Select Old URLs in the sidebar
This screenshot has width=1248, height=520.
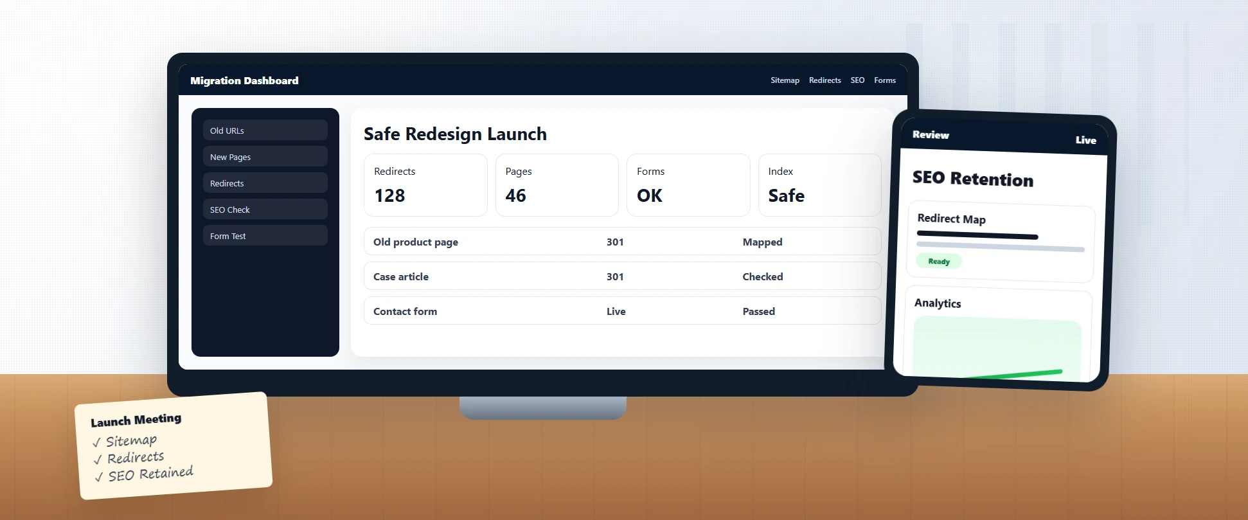pyautogui.click(x=265, y=130)
